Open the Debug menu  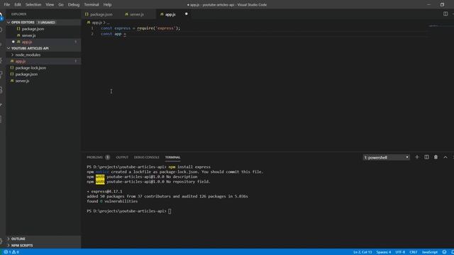click(74, 5)
